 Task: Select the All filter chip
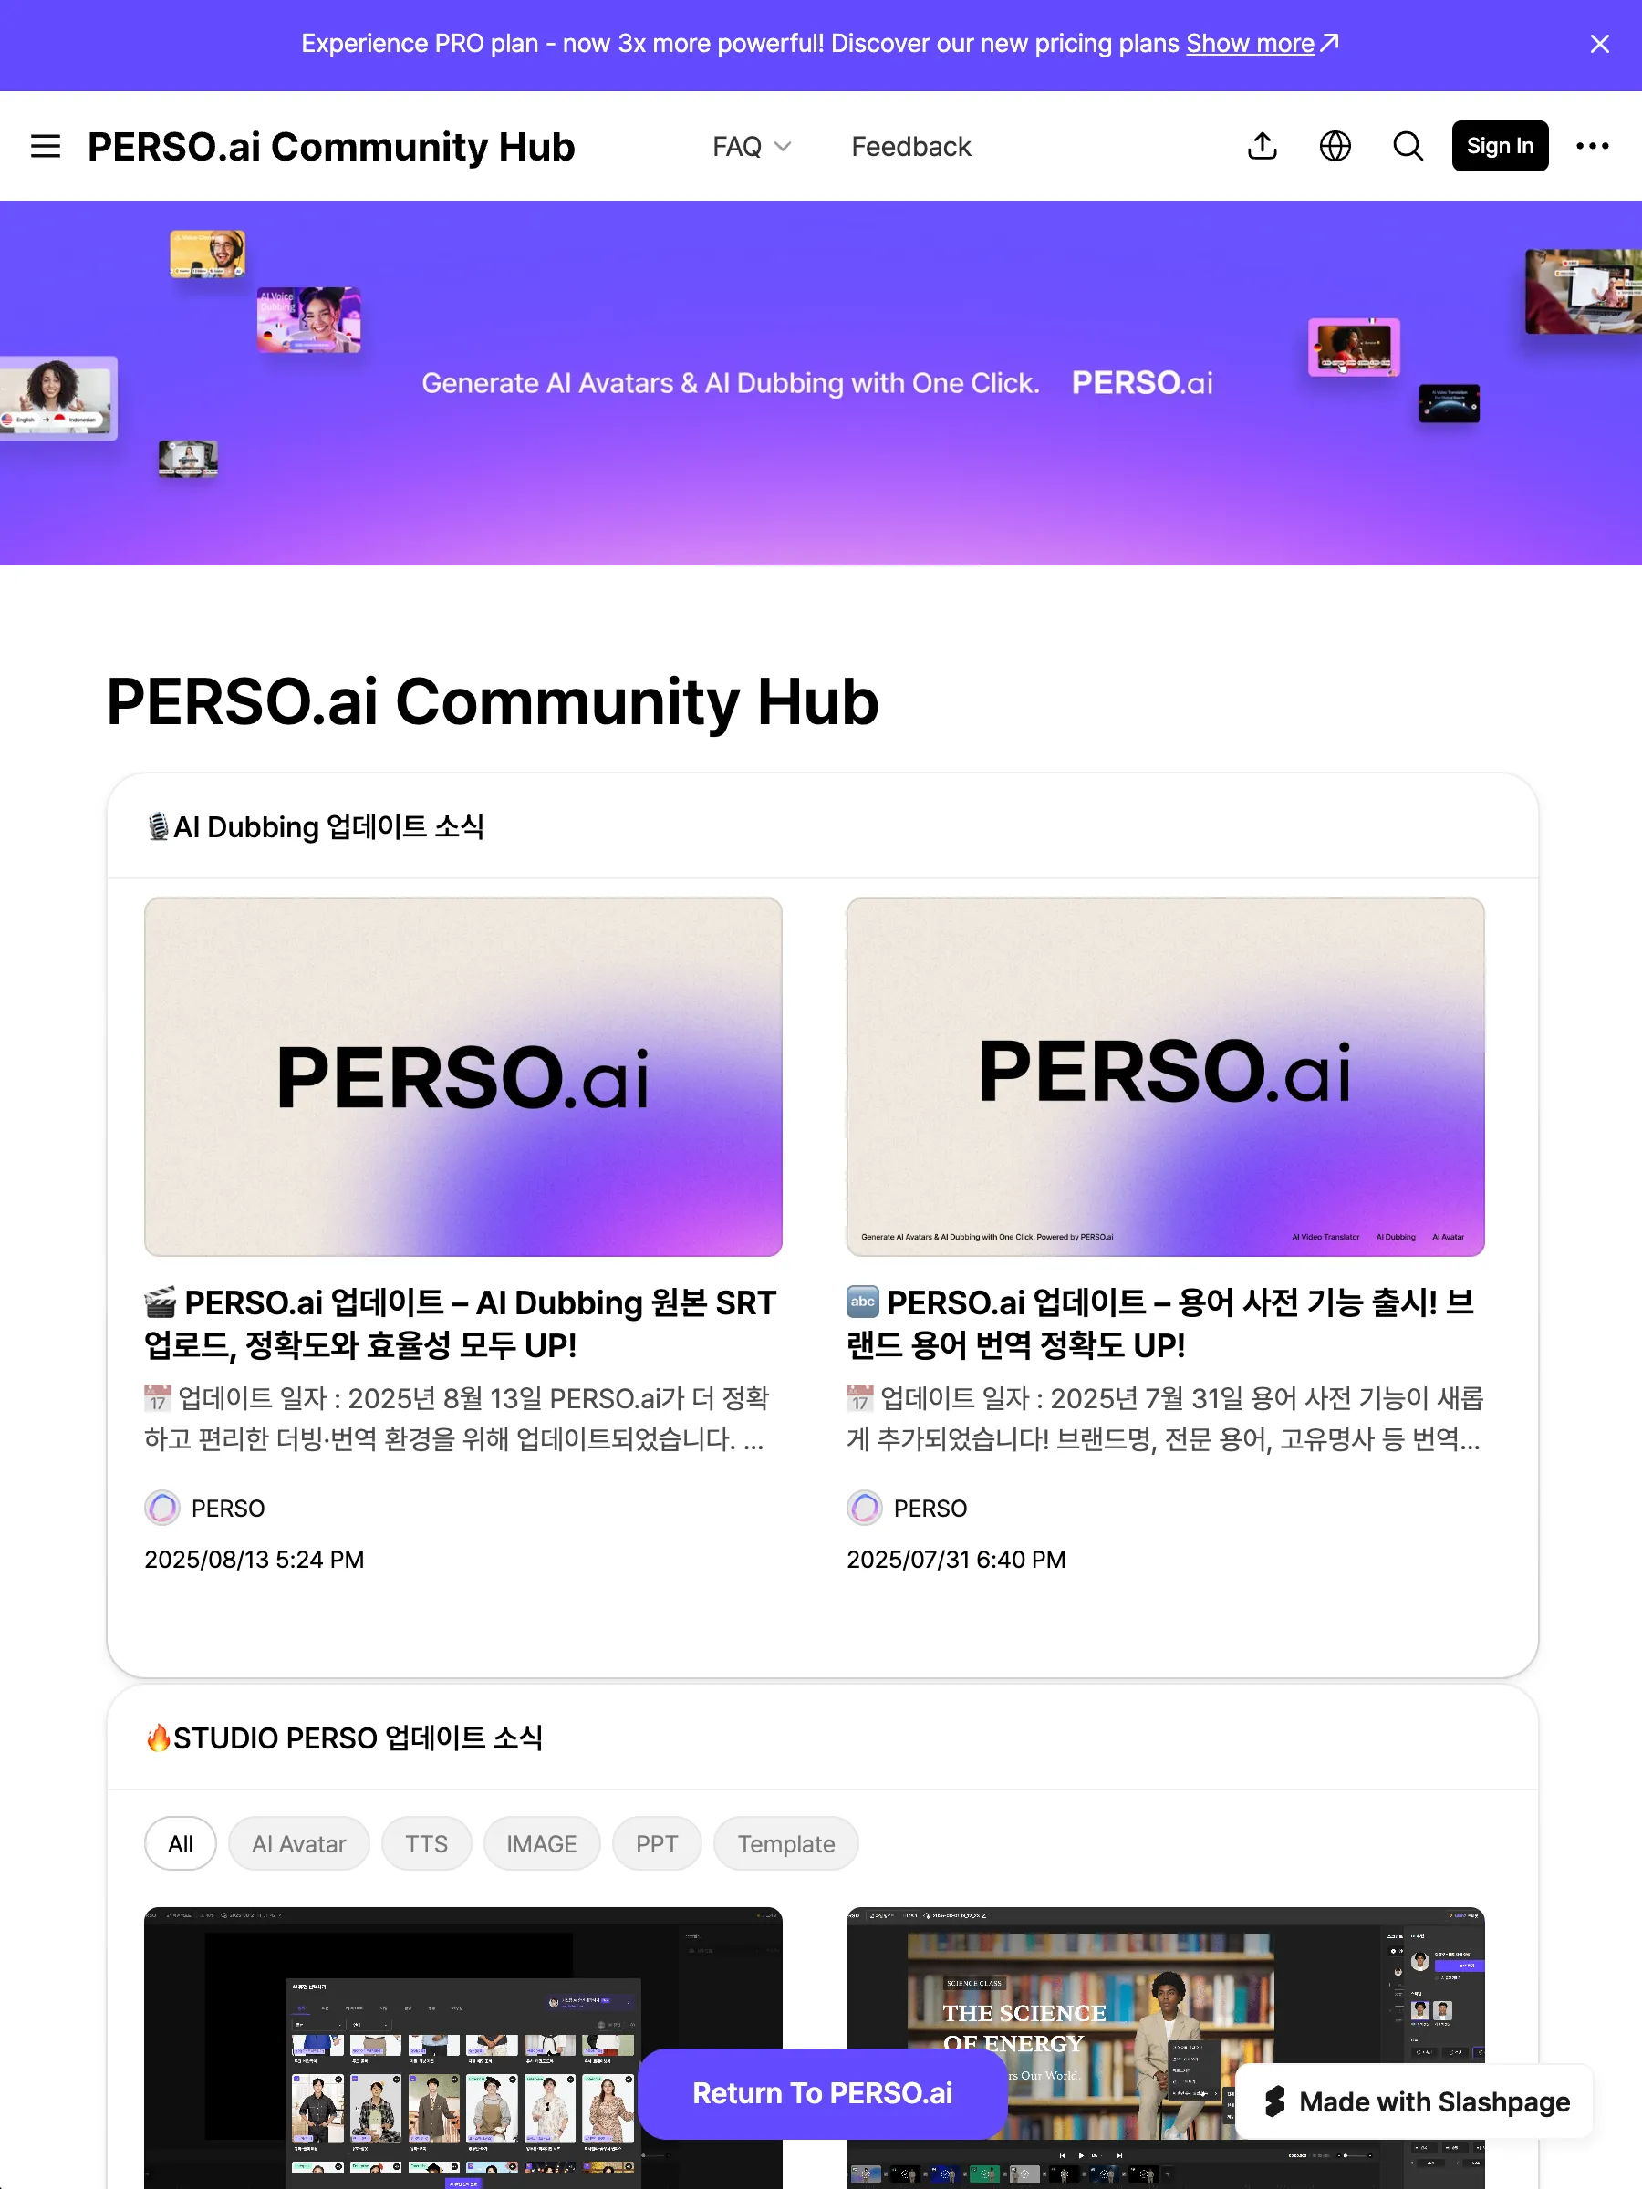[x=180, y=1843]
